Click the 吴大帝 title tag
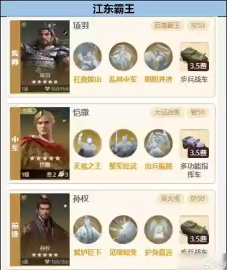 170,199
